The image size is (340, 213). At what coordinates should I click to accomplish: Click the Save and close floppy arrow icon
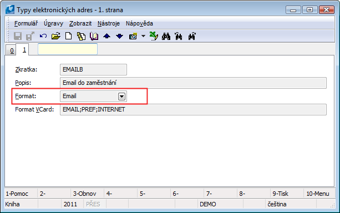(x=30, y=36)
